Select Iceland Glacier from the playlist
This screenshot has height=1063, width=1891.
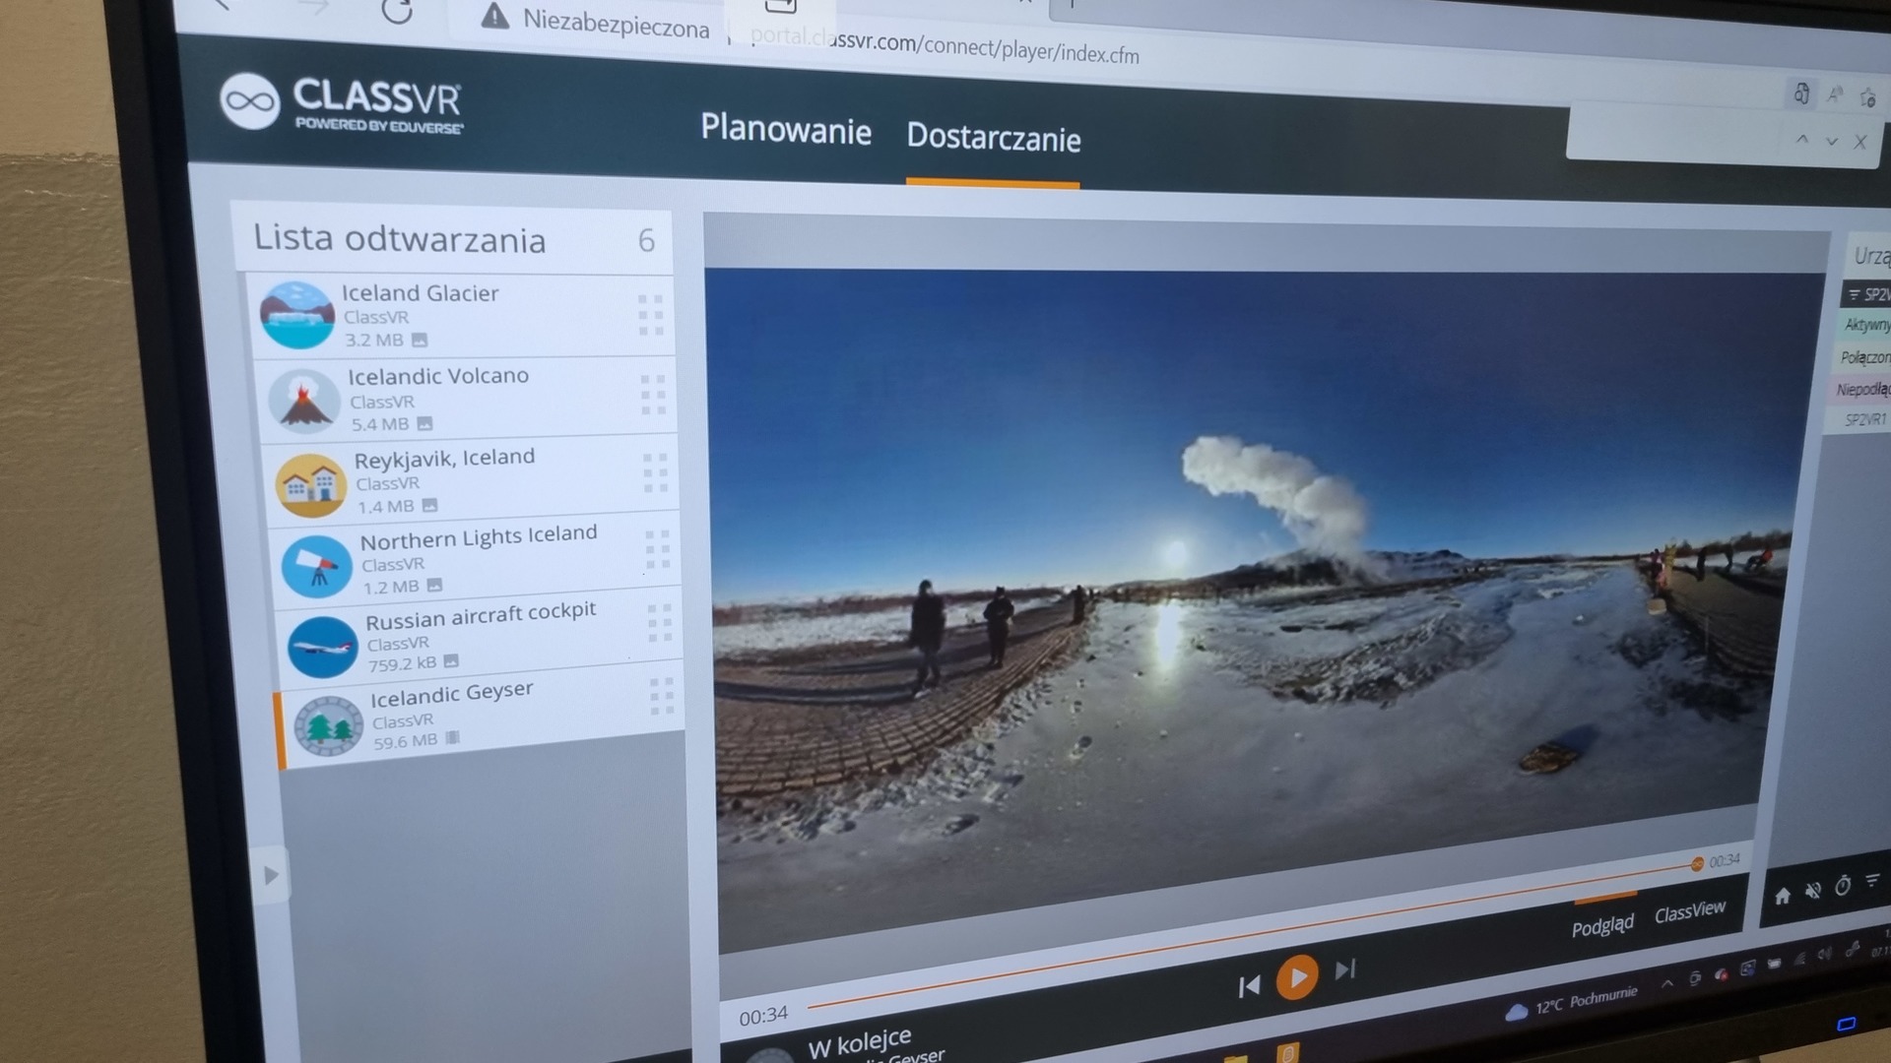coord(421,293)
